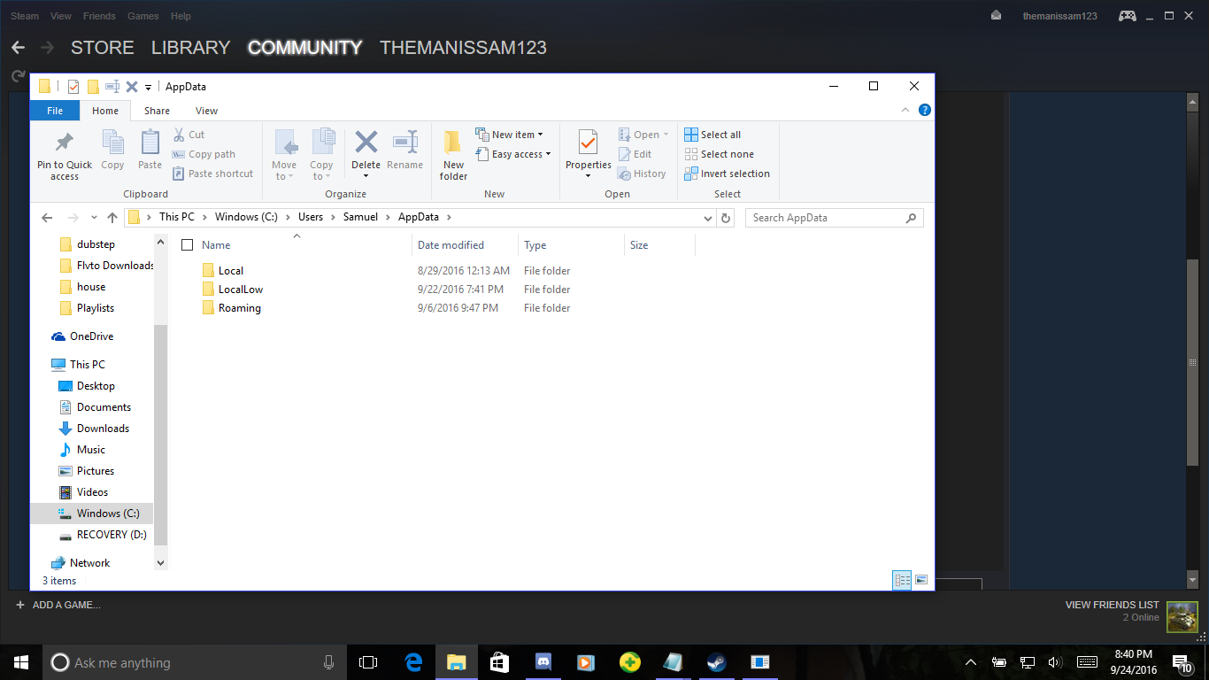Switch to Large icons view
Screen dimensions: 1209x680
coord(921,580)
